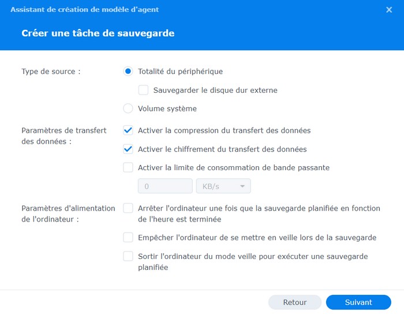This screenshot has width=404, height=315.
Task: Enable the bandwidth consumption limit checkbox
Action: [128, 168]
